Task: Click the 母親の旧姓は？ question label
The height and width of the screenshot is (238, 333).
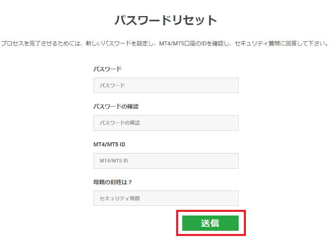Action: (113, 182)
